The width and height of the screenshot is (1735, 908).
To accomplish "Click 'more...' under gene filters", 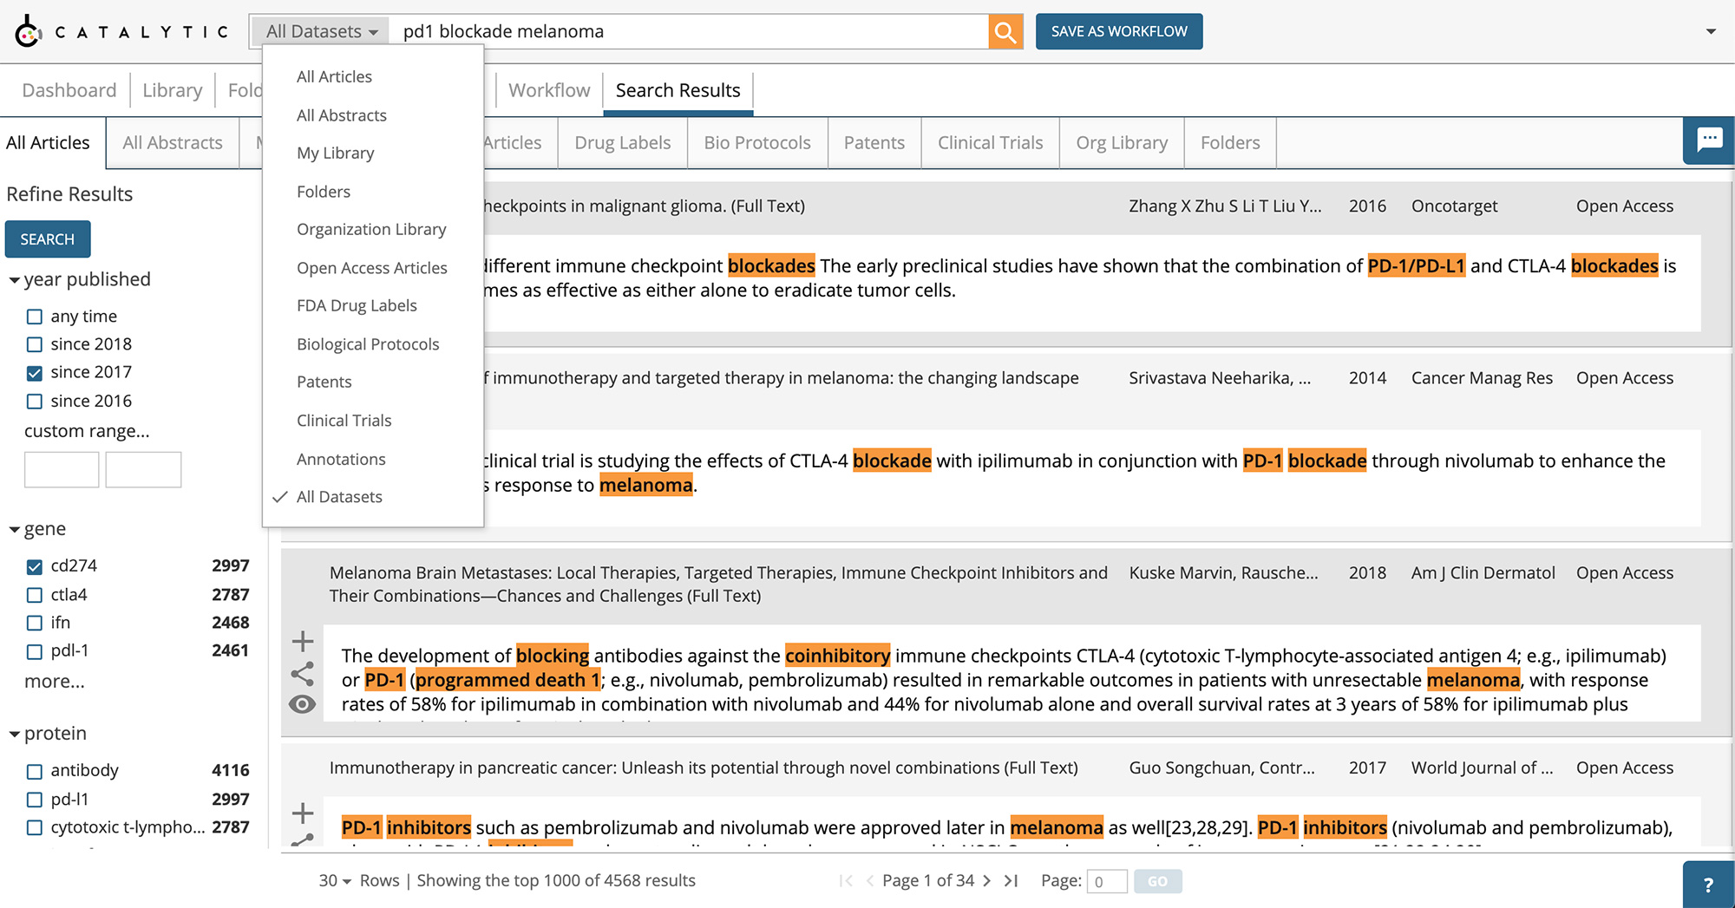I will click(55, 682).
